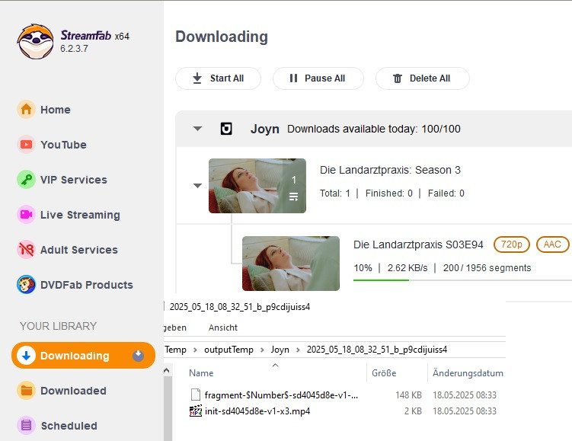The height and width of the screenshot is (441, 572).
Task: Open VIP Services via key icon
Action: click(x=27, y=180)
